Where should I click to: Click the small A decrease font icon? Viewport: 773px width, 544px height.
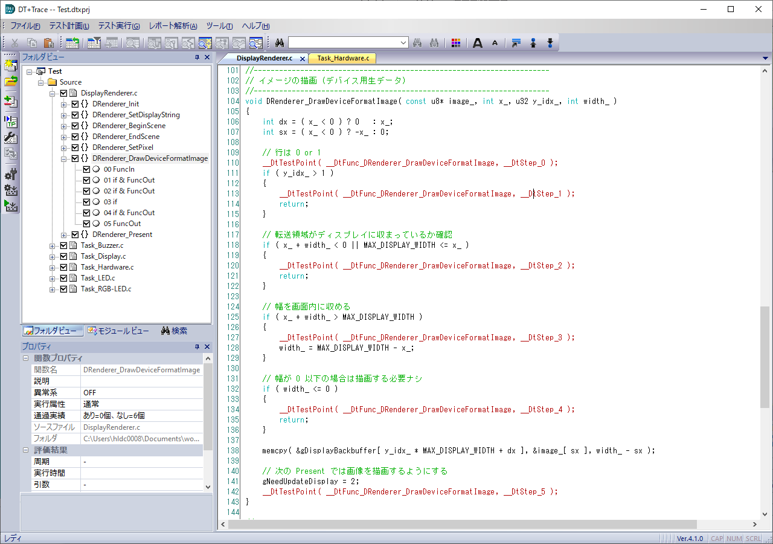pos(495,43)
